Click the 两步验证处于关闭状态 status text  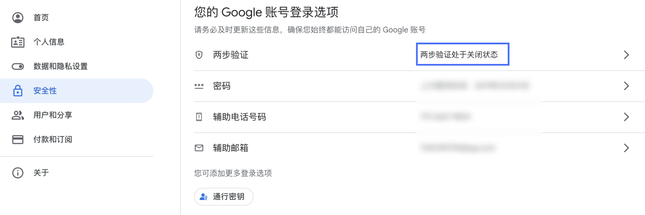point(459,55)
